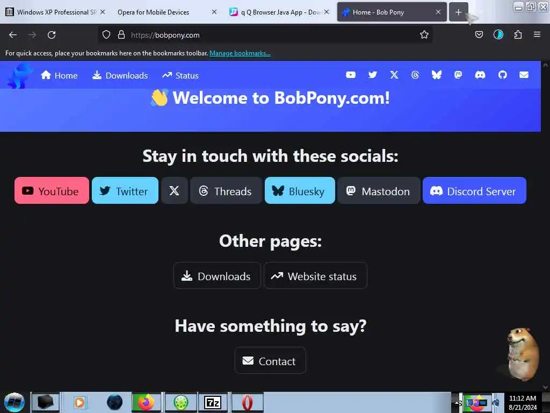Open the Pocket save icon
This screenshot has height=413, width=550.
coord(479,35)
